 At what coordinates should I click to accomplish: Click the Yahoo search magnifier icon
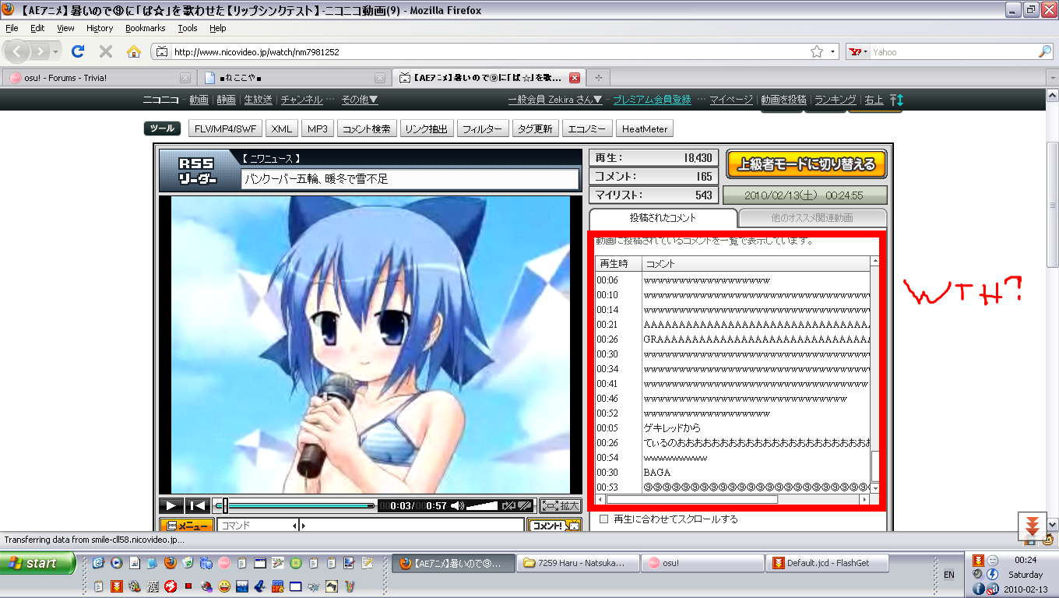pyautogui.click(x=1045, y=51)
